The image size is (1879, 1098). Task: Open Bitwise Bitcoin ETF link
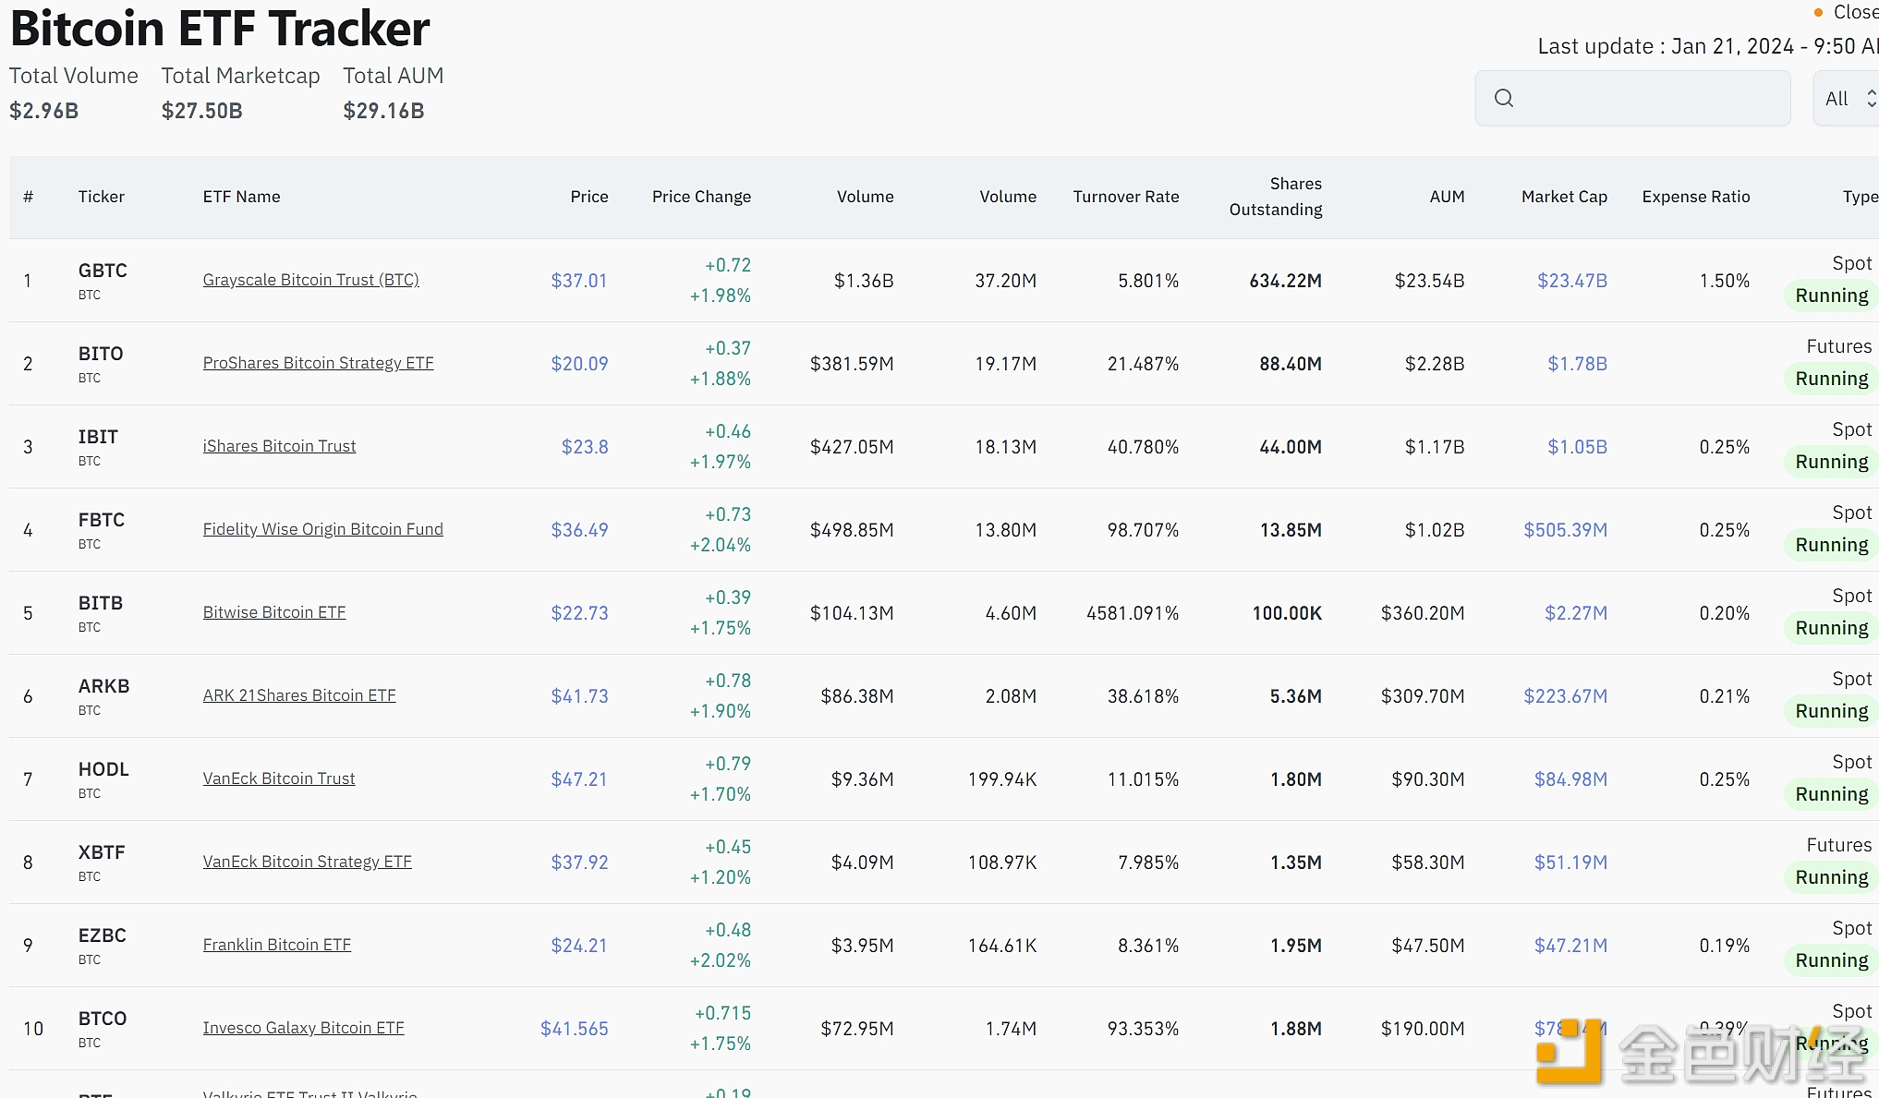click(274, 612)
